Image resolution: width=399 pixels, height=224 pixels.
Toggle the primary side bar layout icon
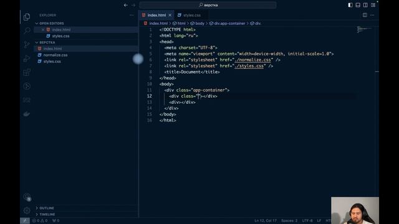coord(350,5)
